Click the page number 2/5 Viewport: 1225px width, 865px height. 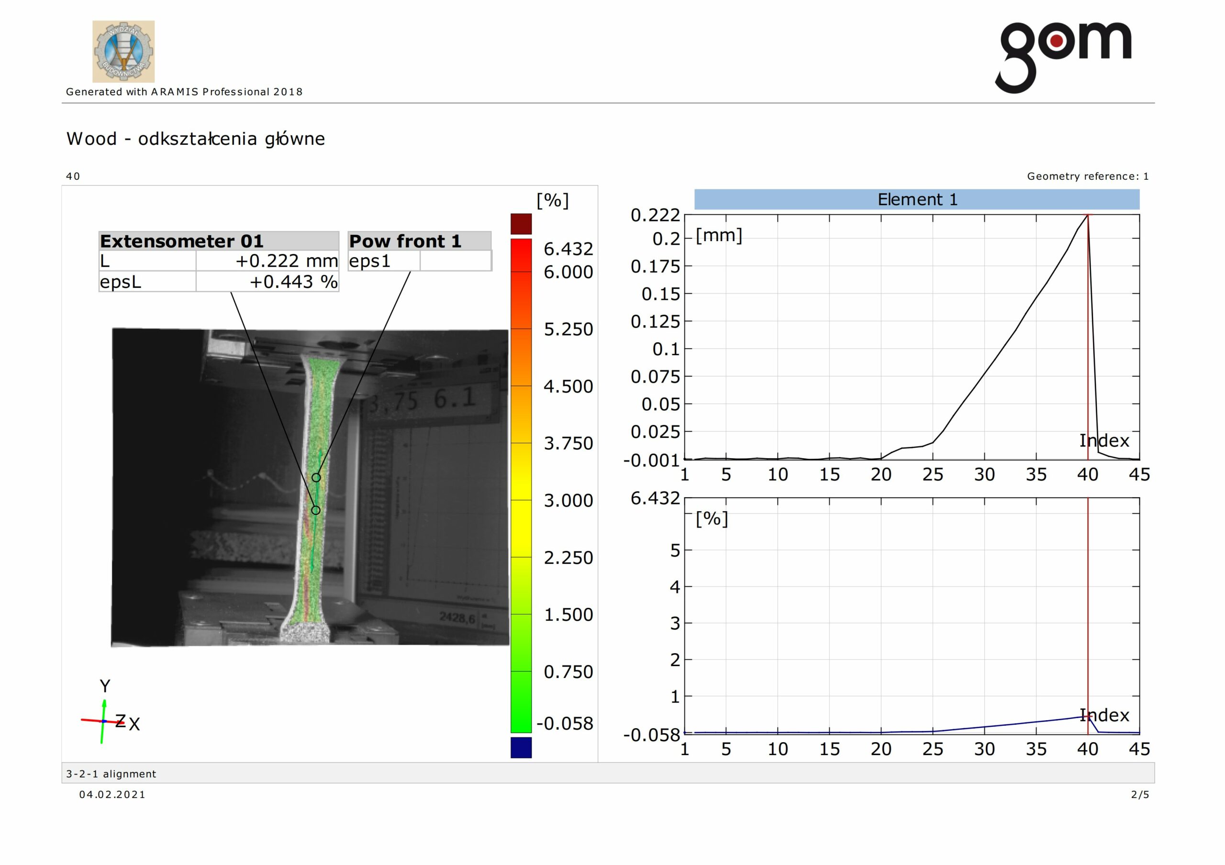pos(1140,795)
